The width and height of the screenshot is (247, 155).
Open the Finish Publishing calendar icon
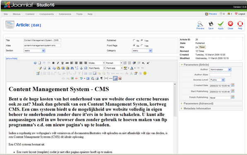(232, 97)
